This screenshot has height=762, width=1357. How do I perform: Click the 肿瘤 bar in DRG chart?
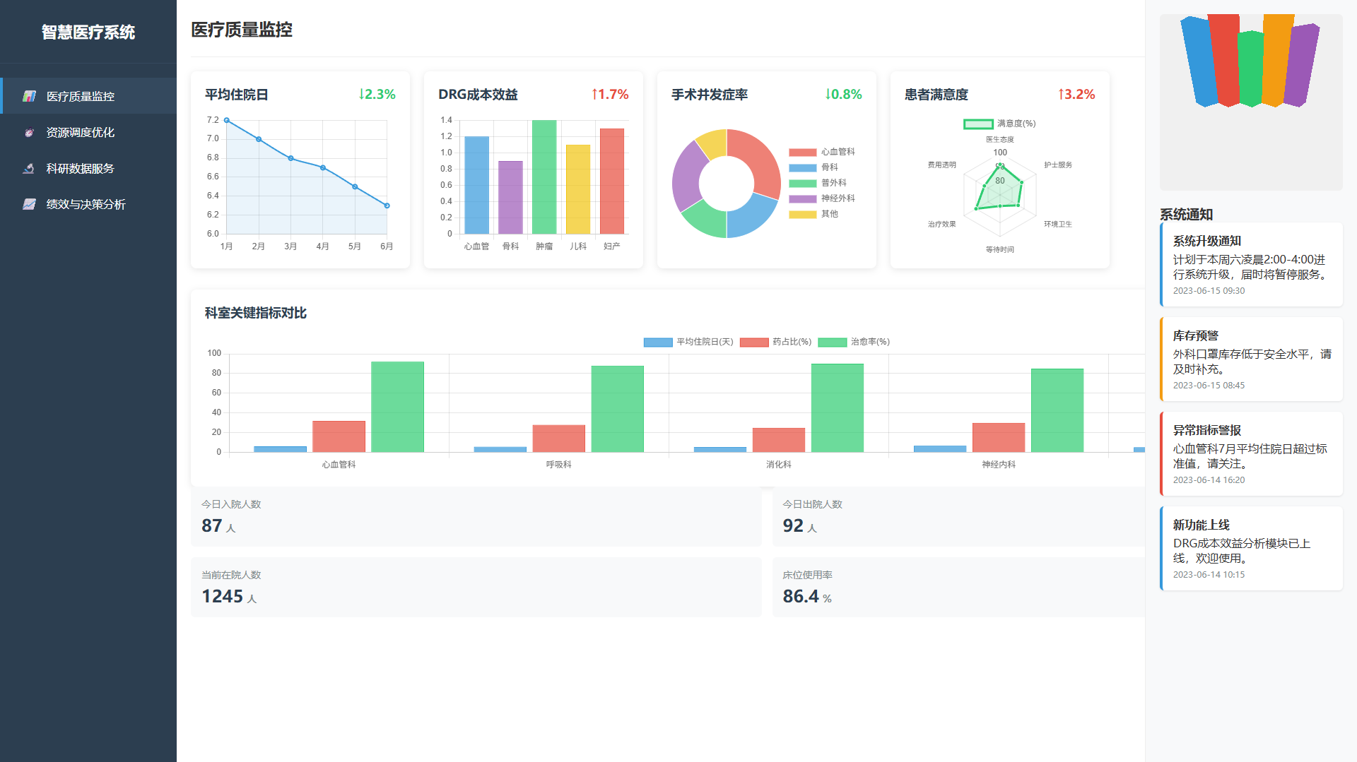pos(544,177)
